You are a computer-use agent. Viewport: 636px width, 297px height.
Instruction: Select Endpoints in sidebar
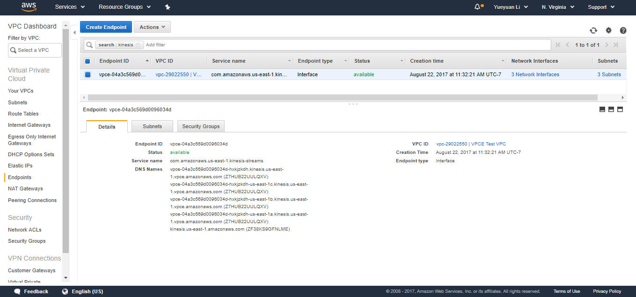20,177
